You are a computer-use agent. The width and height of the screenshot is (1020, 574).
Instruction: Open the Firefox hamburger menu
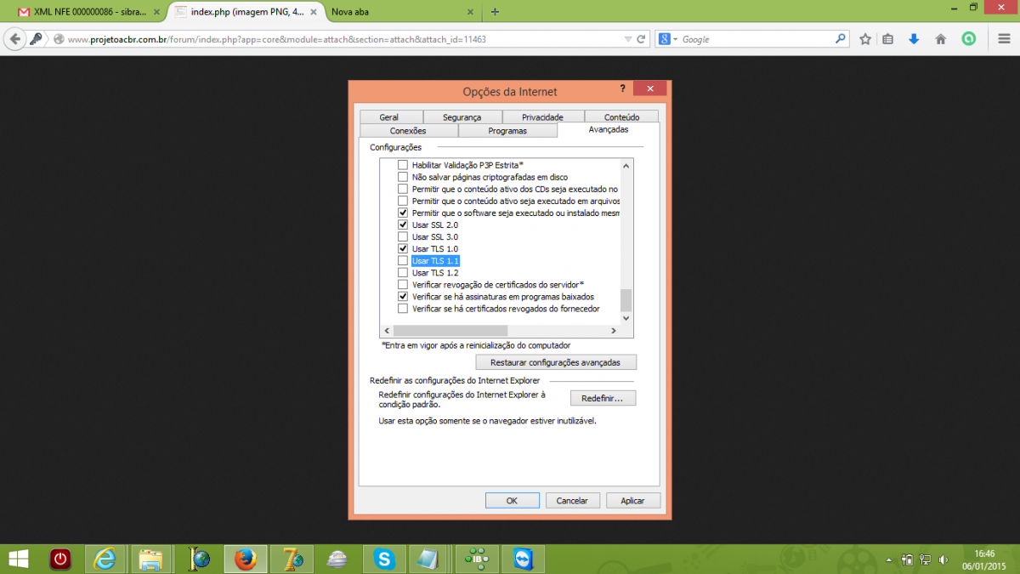[1004, 39]
